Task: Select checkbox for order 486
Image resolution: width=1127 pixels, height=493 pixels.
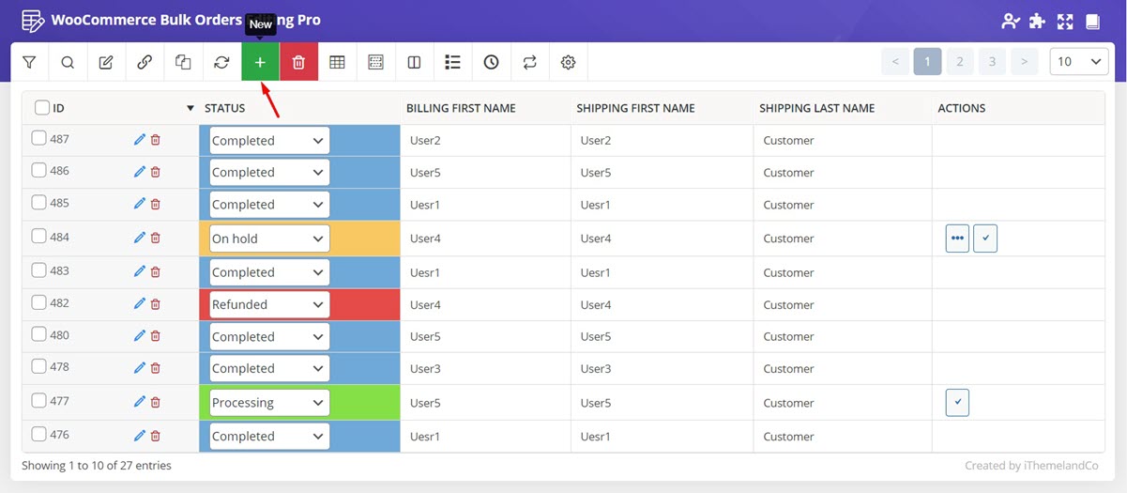Action: [x=38, y=170]
